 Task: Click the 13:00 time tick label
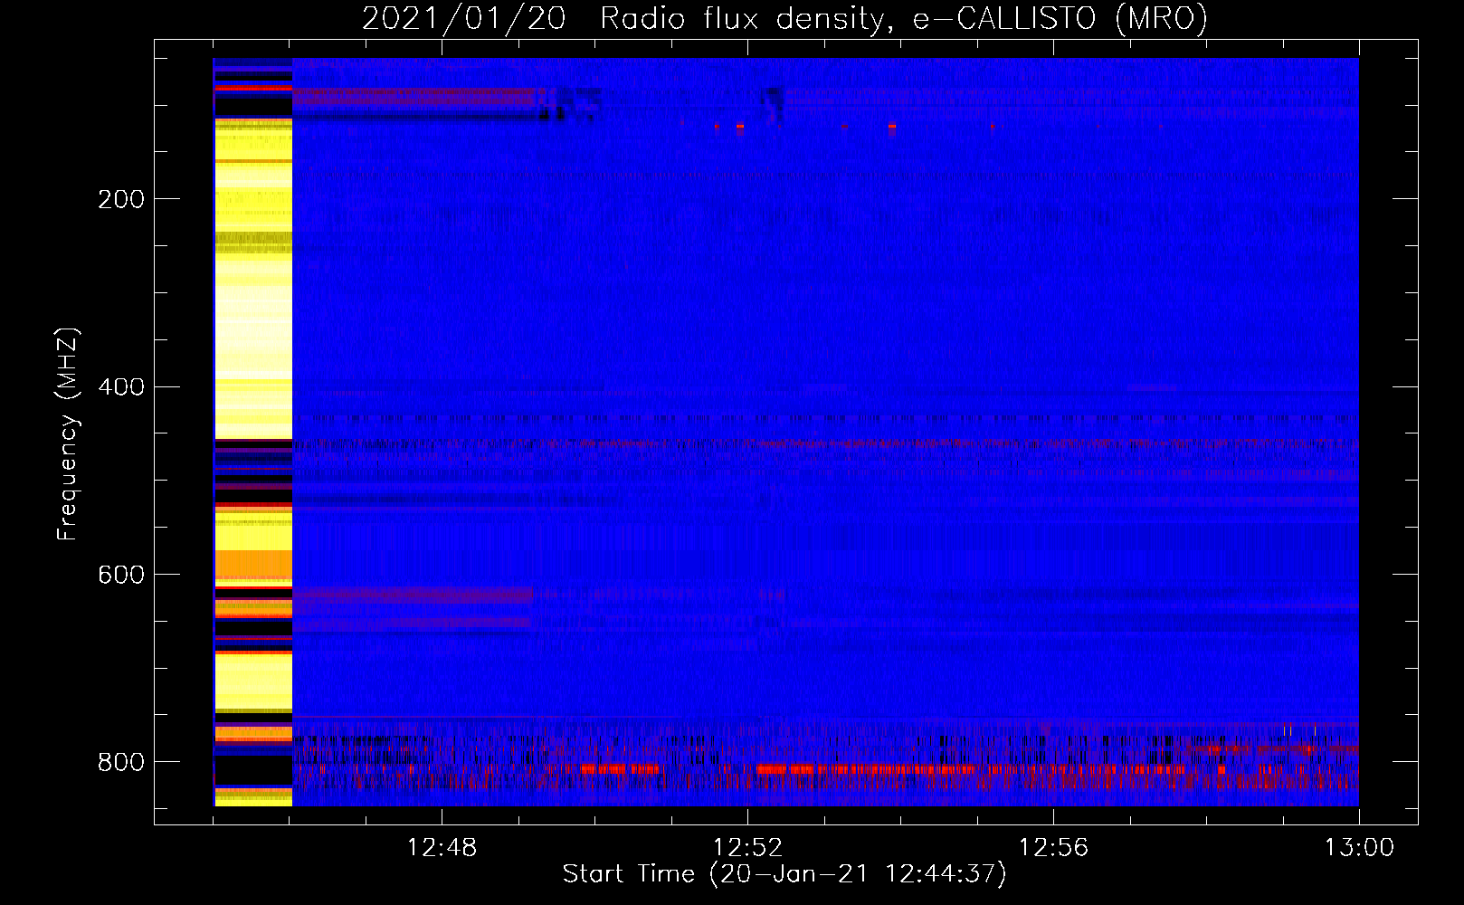tap(1359, 848)
